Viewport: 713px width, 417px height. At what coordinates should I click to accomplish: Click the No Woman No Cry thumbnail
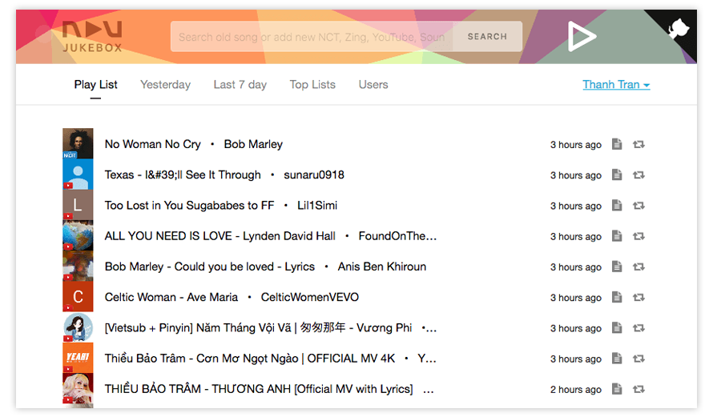tap(78, 143)
